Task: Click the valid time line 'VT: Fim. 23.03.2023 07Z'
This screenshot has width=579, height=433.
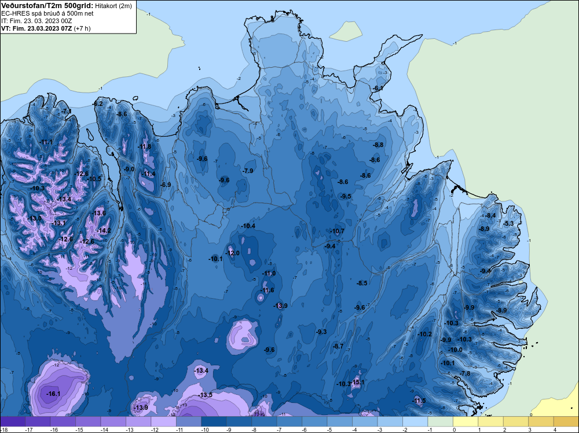Action: (36, 28)
